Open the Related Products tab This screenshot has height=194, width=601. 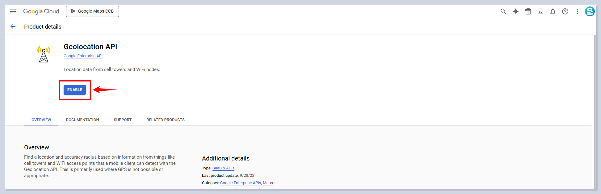coord(166,120)
